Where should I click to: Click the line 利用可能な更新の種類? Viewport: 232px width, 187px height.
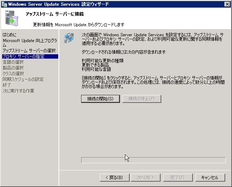click(103, 61)
